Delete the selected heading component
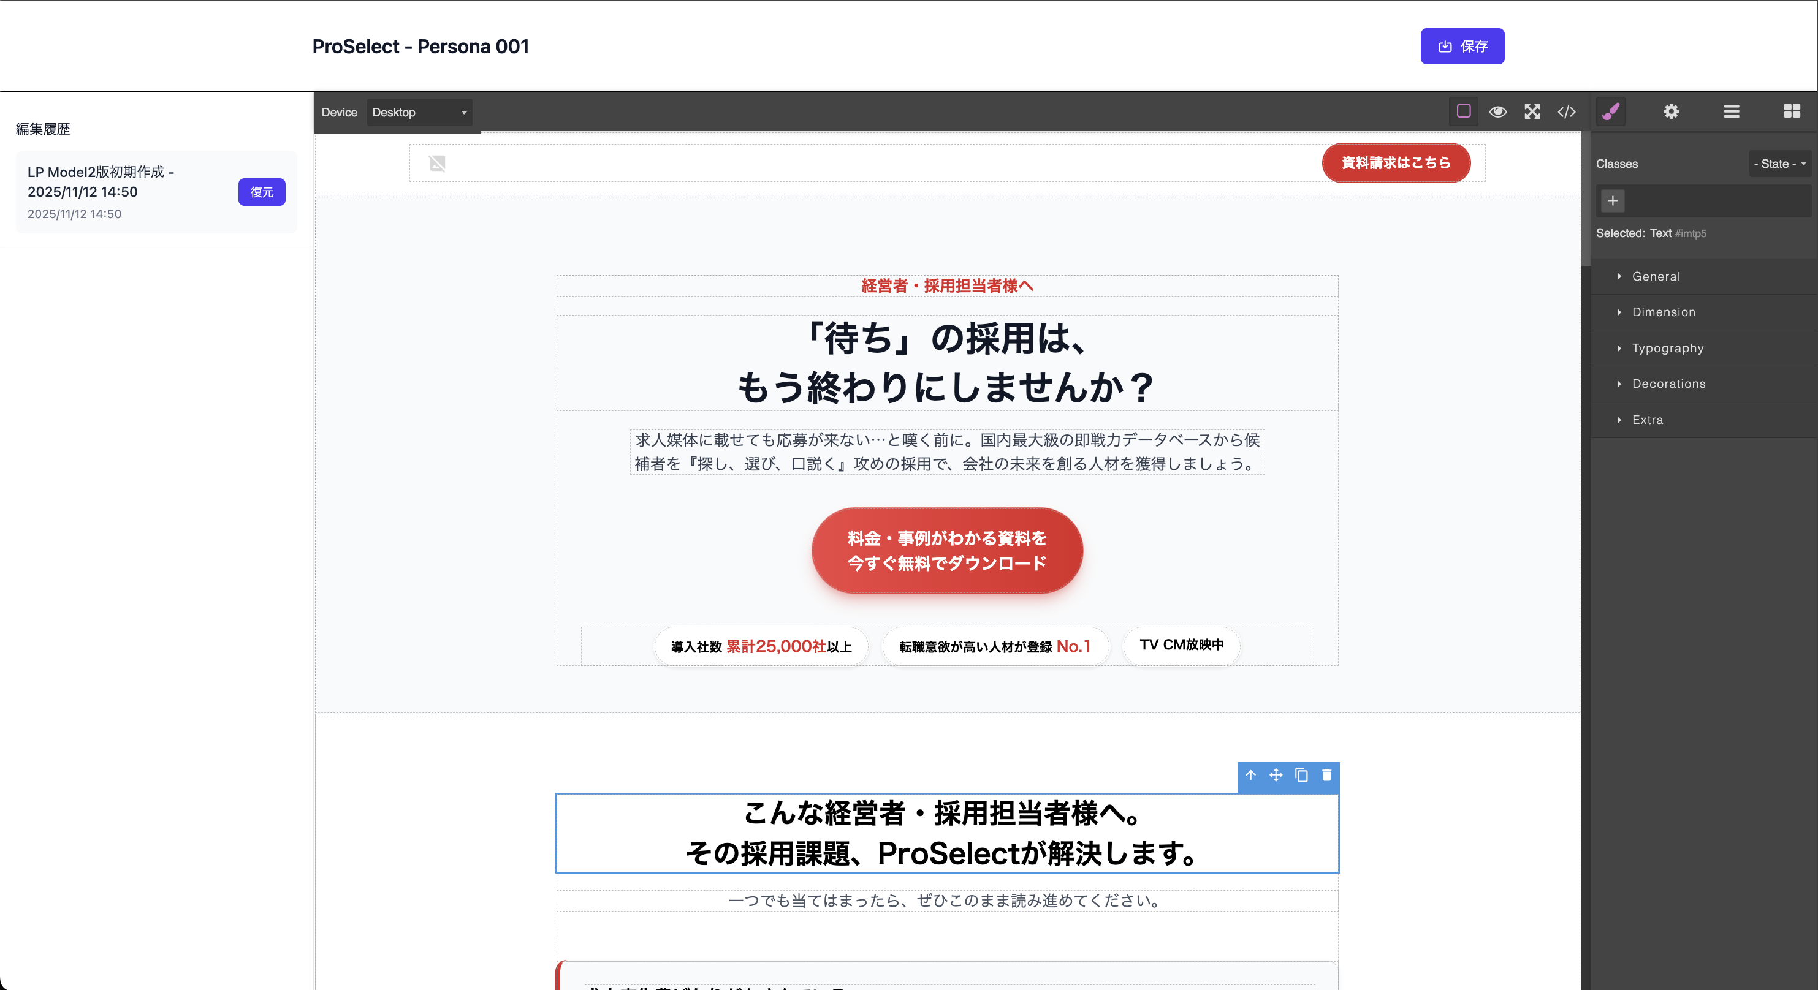The width and height of the screenshot is (1818, 990). pos(1327,775)
